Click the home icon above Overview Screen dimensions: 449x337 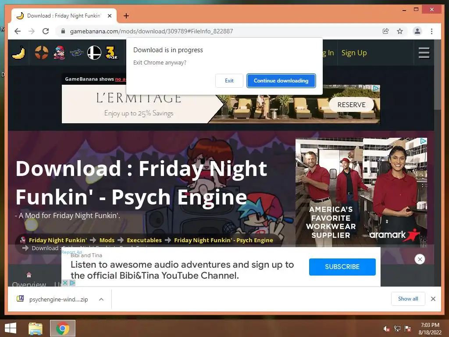29,275
